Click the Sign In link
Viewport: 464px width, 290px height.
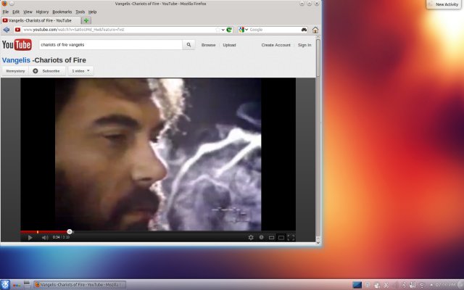coord(304,45)
